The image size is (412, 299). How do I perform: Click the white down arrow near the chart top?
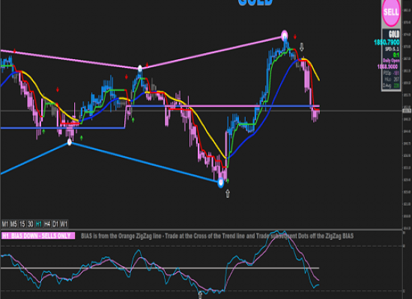click(302, 47)
